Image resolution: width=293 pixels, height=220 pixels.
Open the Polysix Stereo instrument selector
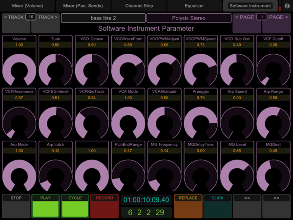point(188,18)
